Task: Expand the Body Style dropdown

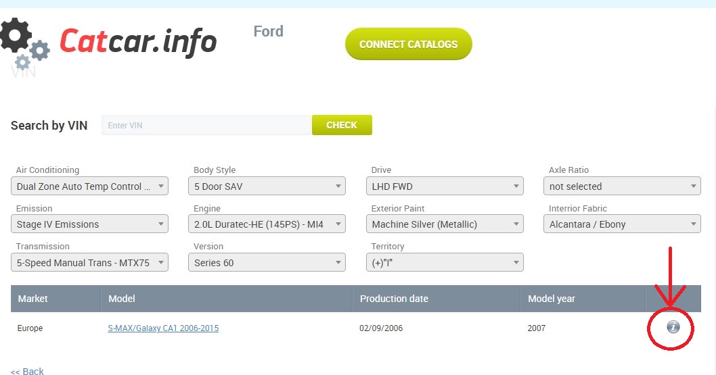Action: click(x=267, y=186)
